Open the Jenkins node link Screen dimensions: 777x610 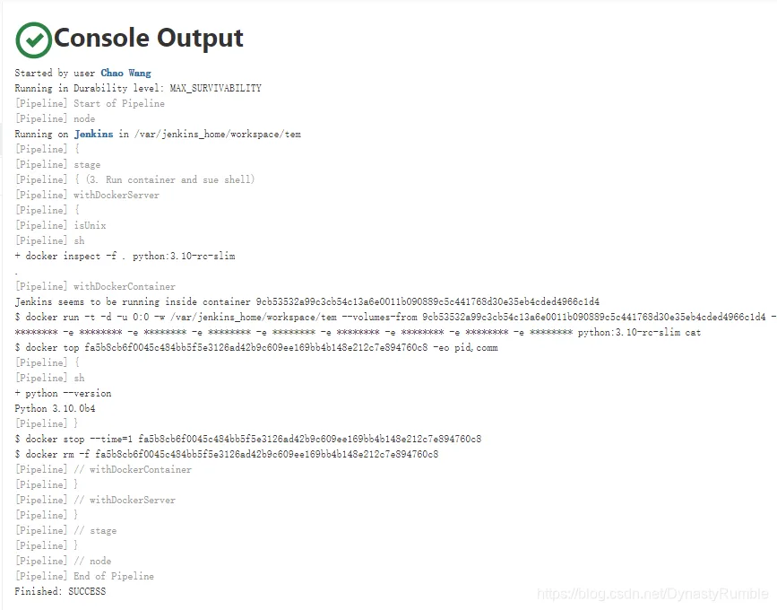pos(94,134)
